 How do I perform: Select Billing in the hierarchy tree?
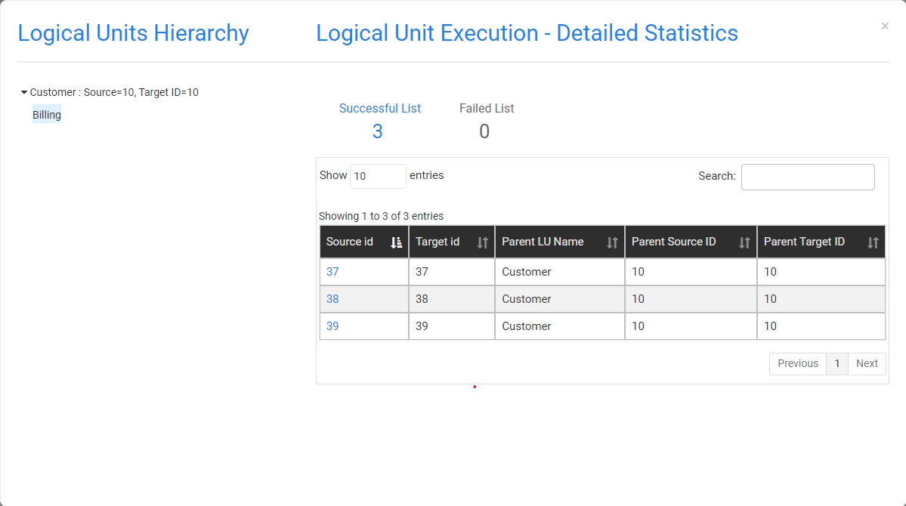click(x=47, y=115)
